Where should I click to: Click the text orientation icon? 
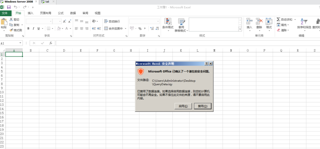tap(94, 21)
